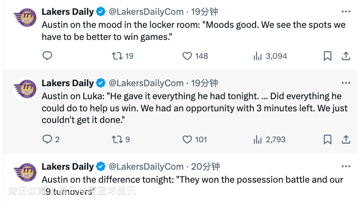The width and height of the screenshot is (357, 202).
Task: Bookmark the Austin on Luka tweet
Action: point(328,140)
